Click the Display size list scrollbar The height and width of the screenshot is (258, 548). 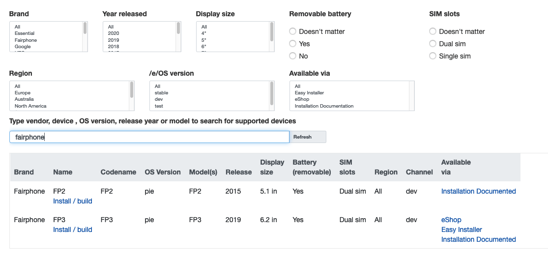(272, 31)
